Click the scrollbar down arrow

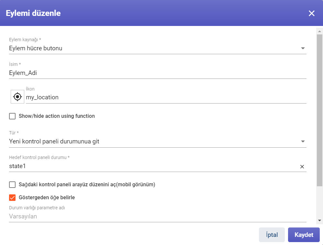(x=319, y=220)
